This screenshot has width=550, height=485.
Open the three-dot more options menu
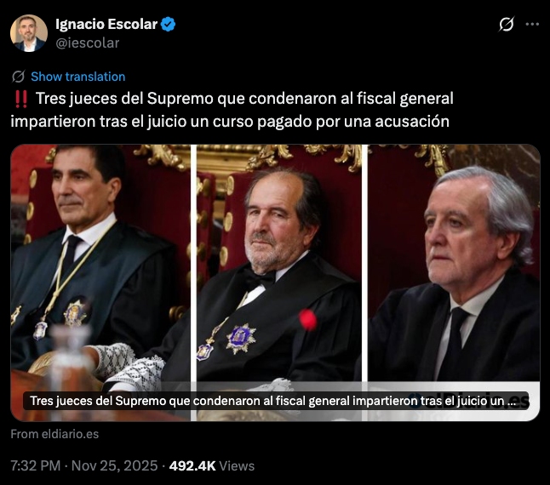pyautogui.click(x=532, y=24)
